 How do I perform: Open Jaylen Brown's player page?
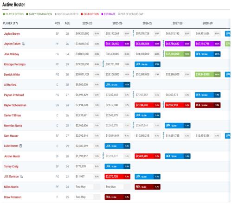(12, 34)
